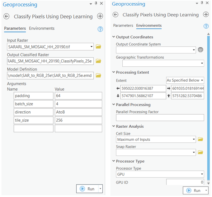
Task: Switch to Parameters tab in right panel
Action: tap(123, 26)
